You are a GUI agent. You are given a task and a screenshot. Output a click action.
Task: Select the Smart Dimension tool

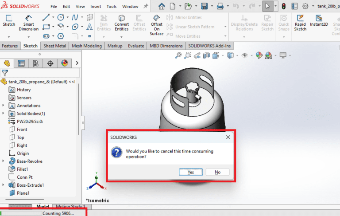(x=28, y=23)
